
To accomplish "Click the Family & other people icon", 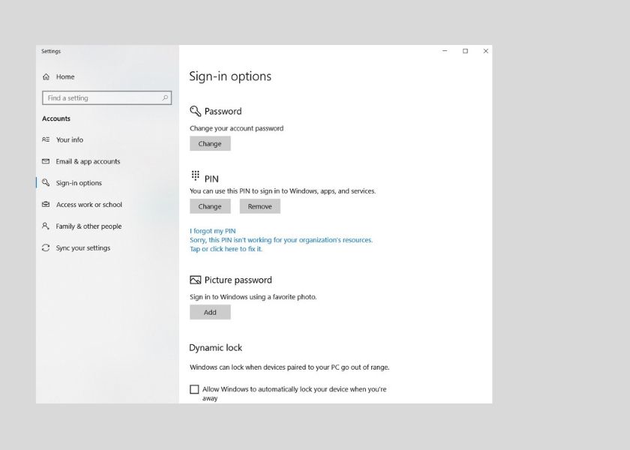I will (x=46, y=226).
